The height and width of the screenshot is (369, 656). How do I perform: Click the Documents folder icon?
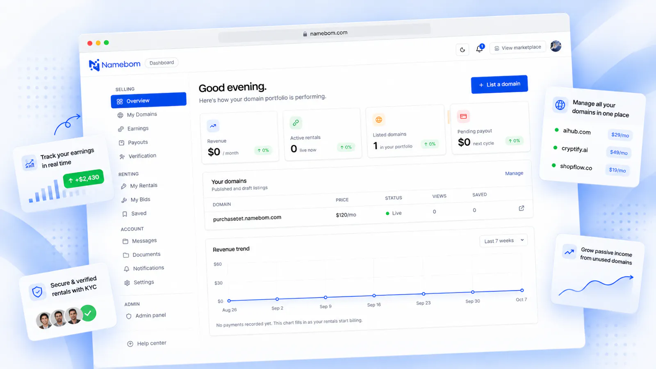point(126,255)
